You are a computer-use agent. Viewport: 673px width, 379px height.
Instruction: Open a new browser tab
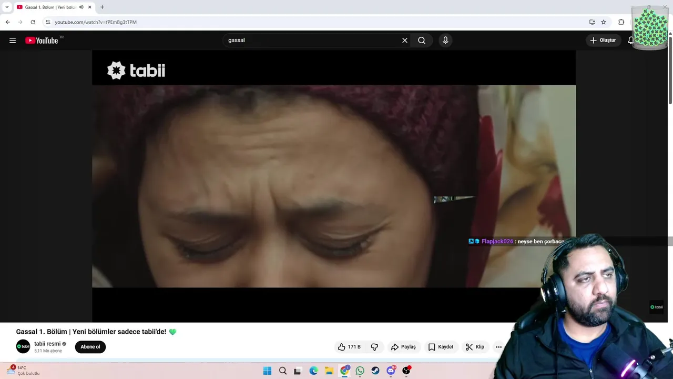coord(102,7)
